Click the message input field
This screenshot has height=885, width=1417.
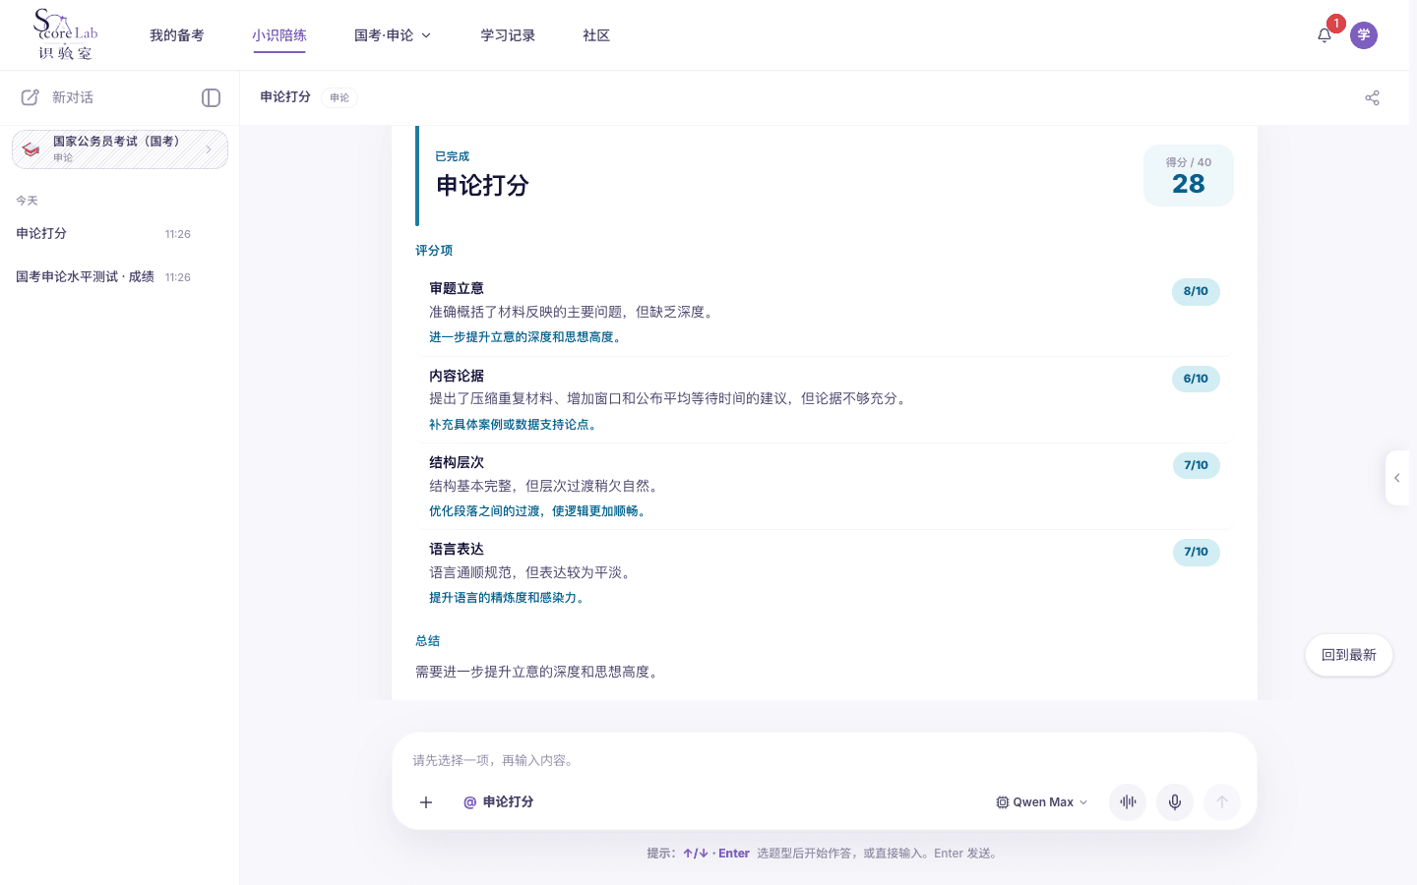click(x=825, y=760)
